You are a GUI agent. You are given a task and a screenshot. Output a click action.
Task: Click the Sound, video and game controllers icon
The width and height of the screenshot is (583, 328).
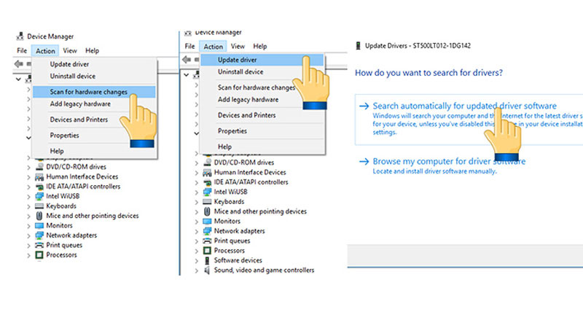[x=207, y=270]
